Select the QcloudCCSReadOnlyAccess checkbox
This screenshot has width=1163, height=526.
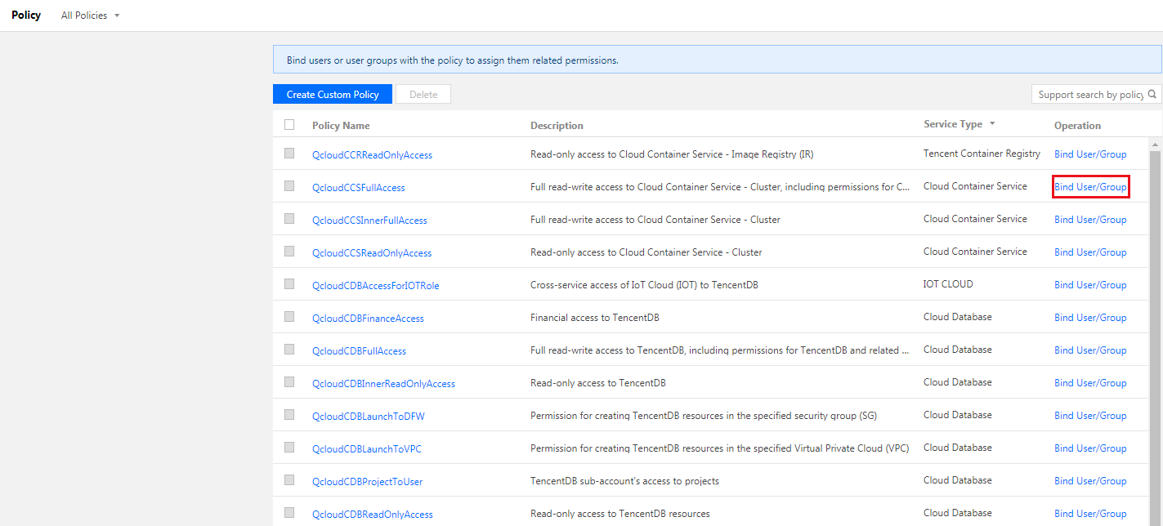pos(289,251)
